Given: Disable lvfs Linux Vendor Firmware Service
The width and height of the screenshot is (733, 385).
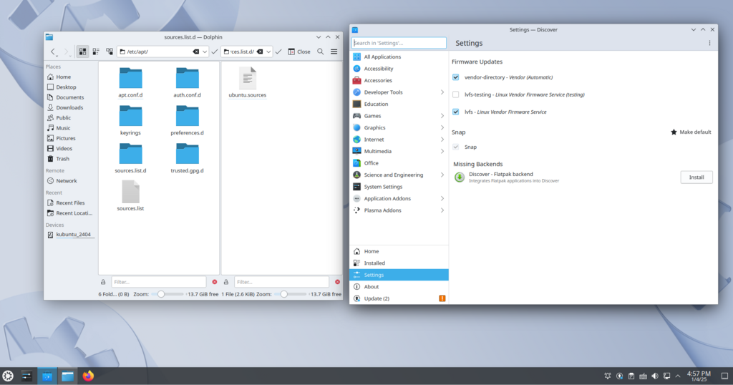Looking at the screenshot, I should point(456,112).
